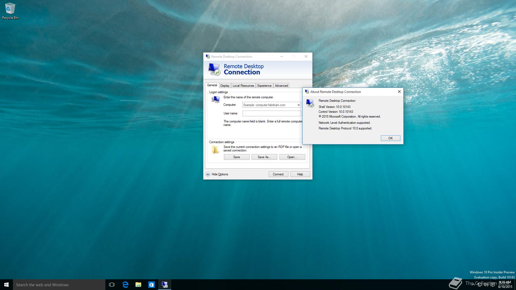
Task: Click the User name input field
Action: 272,114
